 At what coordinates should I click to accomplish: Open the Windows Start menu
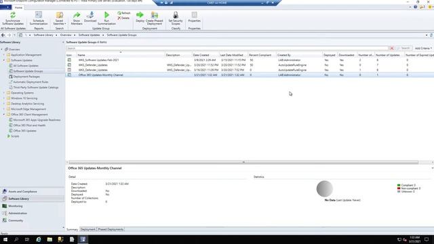[x=5, y=239]
